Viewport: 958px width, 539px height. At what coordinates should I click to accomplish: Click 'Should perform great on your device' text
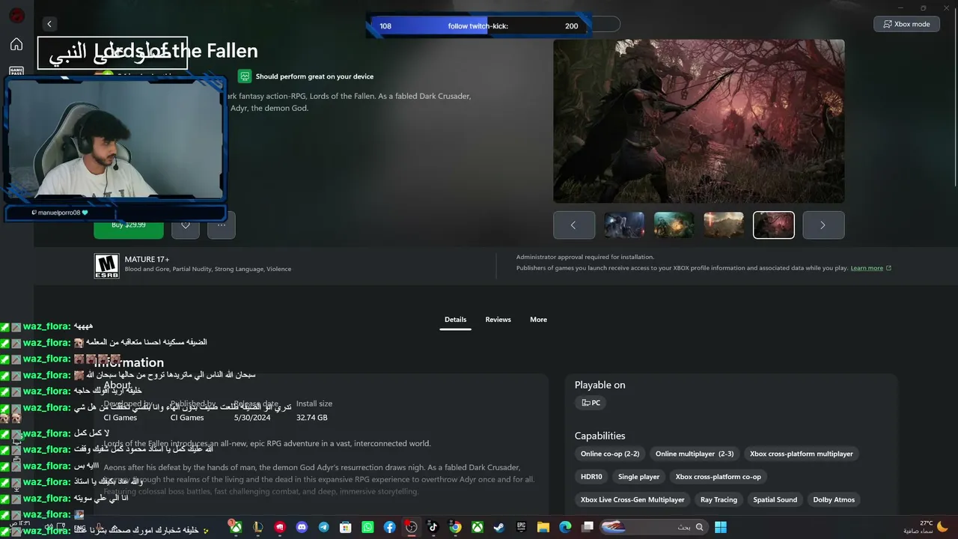(314, 76)
